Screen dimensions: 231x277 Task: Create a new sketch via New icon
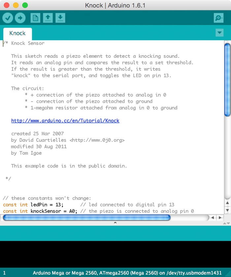(x=35, y=18)
